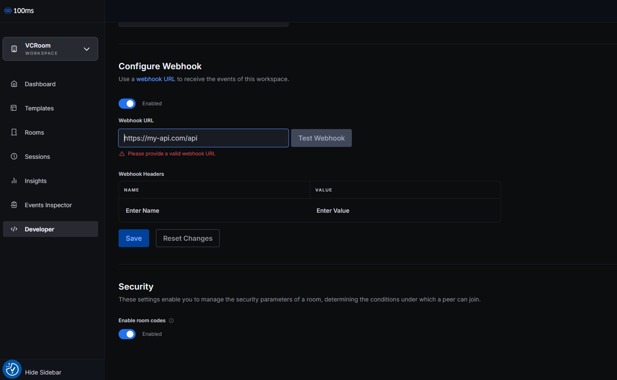
Task: Turn off Enable room codes toggle
Action: click(x=127, y=334)
